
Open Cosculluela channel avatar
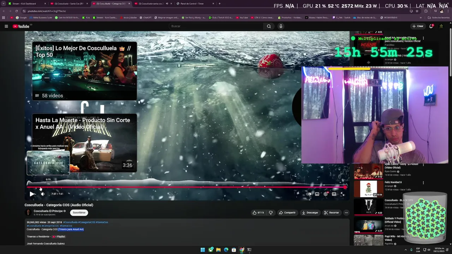[x=28, y=212]
